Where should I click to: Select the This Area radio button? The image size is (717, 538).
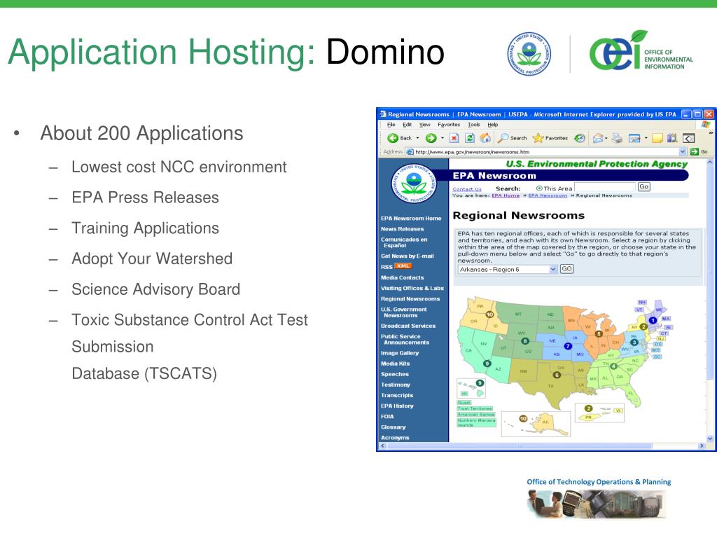point(539,188)
